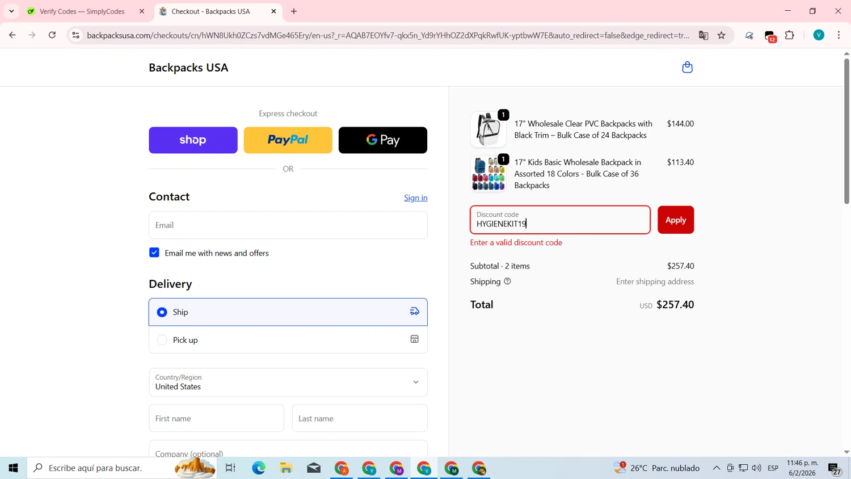Click the First name field

216,418
